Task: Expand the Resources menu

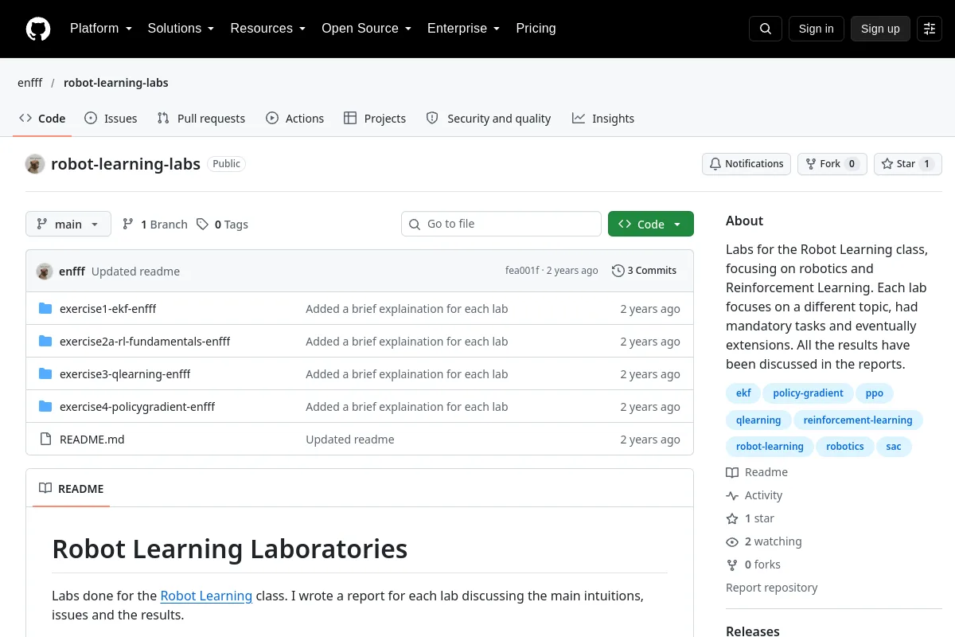Action: click(268, 29)
